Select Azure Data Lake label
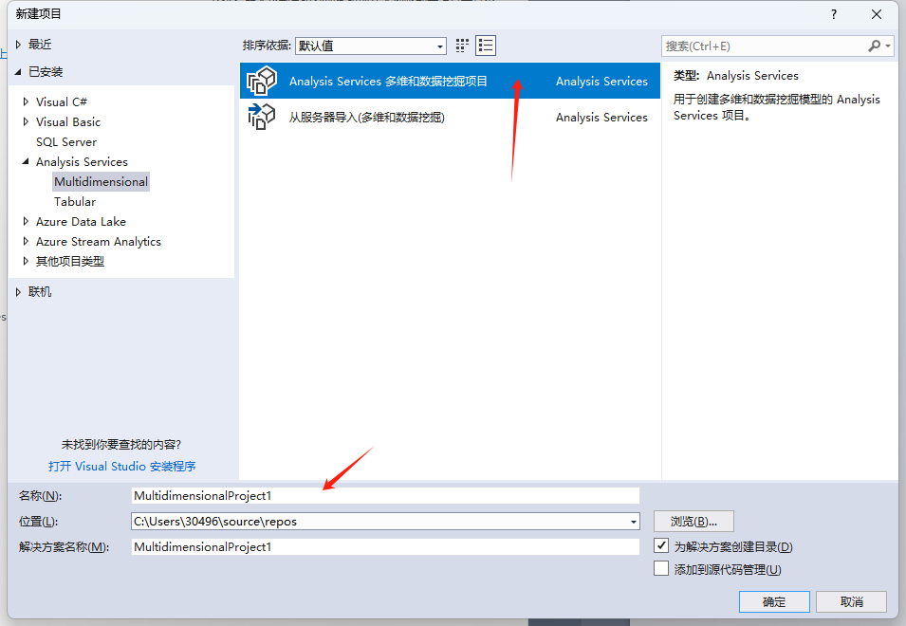 (x=81, y=222)
